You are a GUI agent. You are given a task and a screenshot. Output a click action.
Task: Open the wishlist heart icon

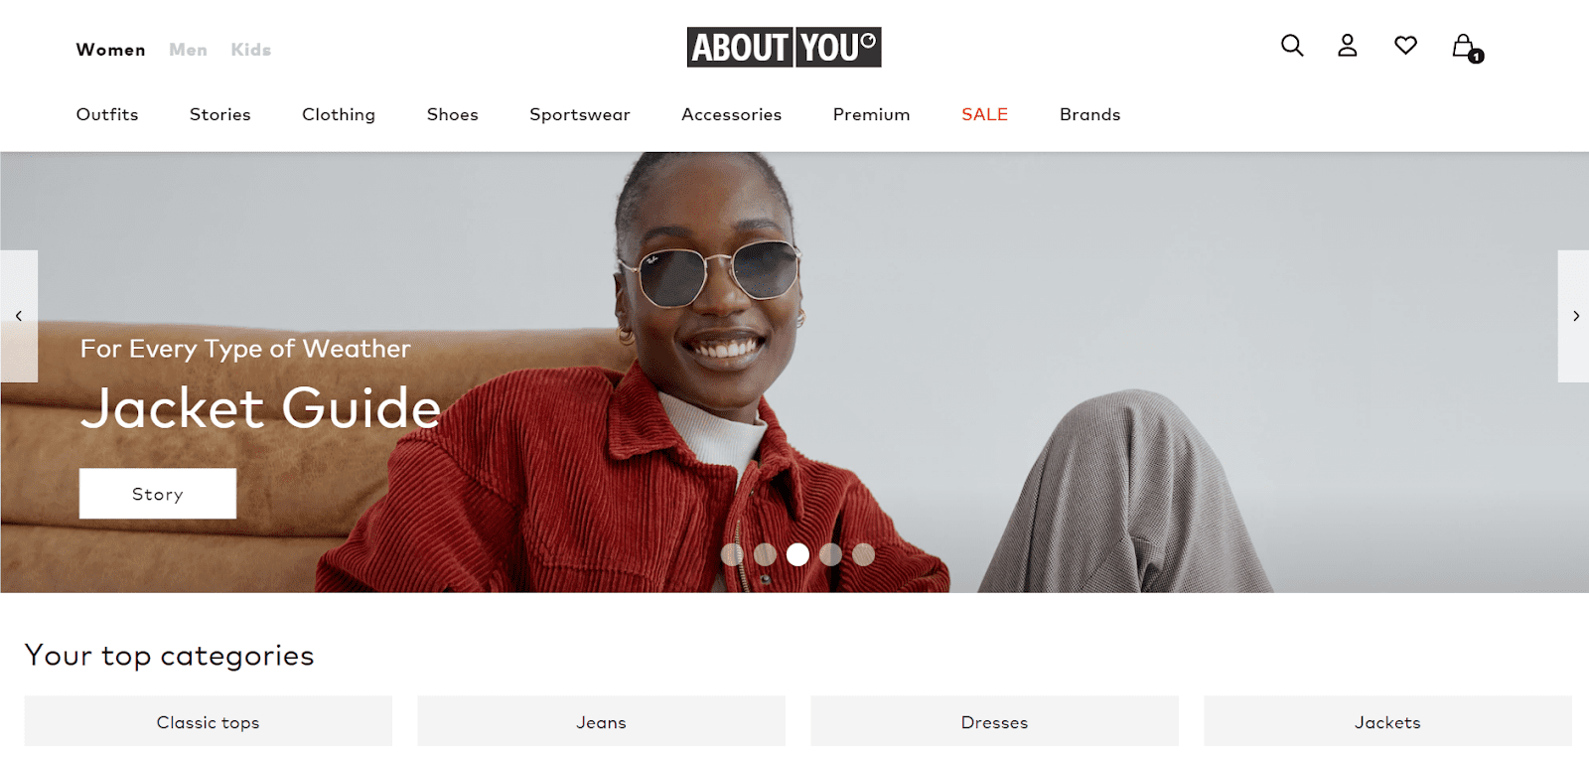tap(1405, 46)
